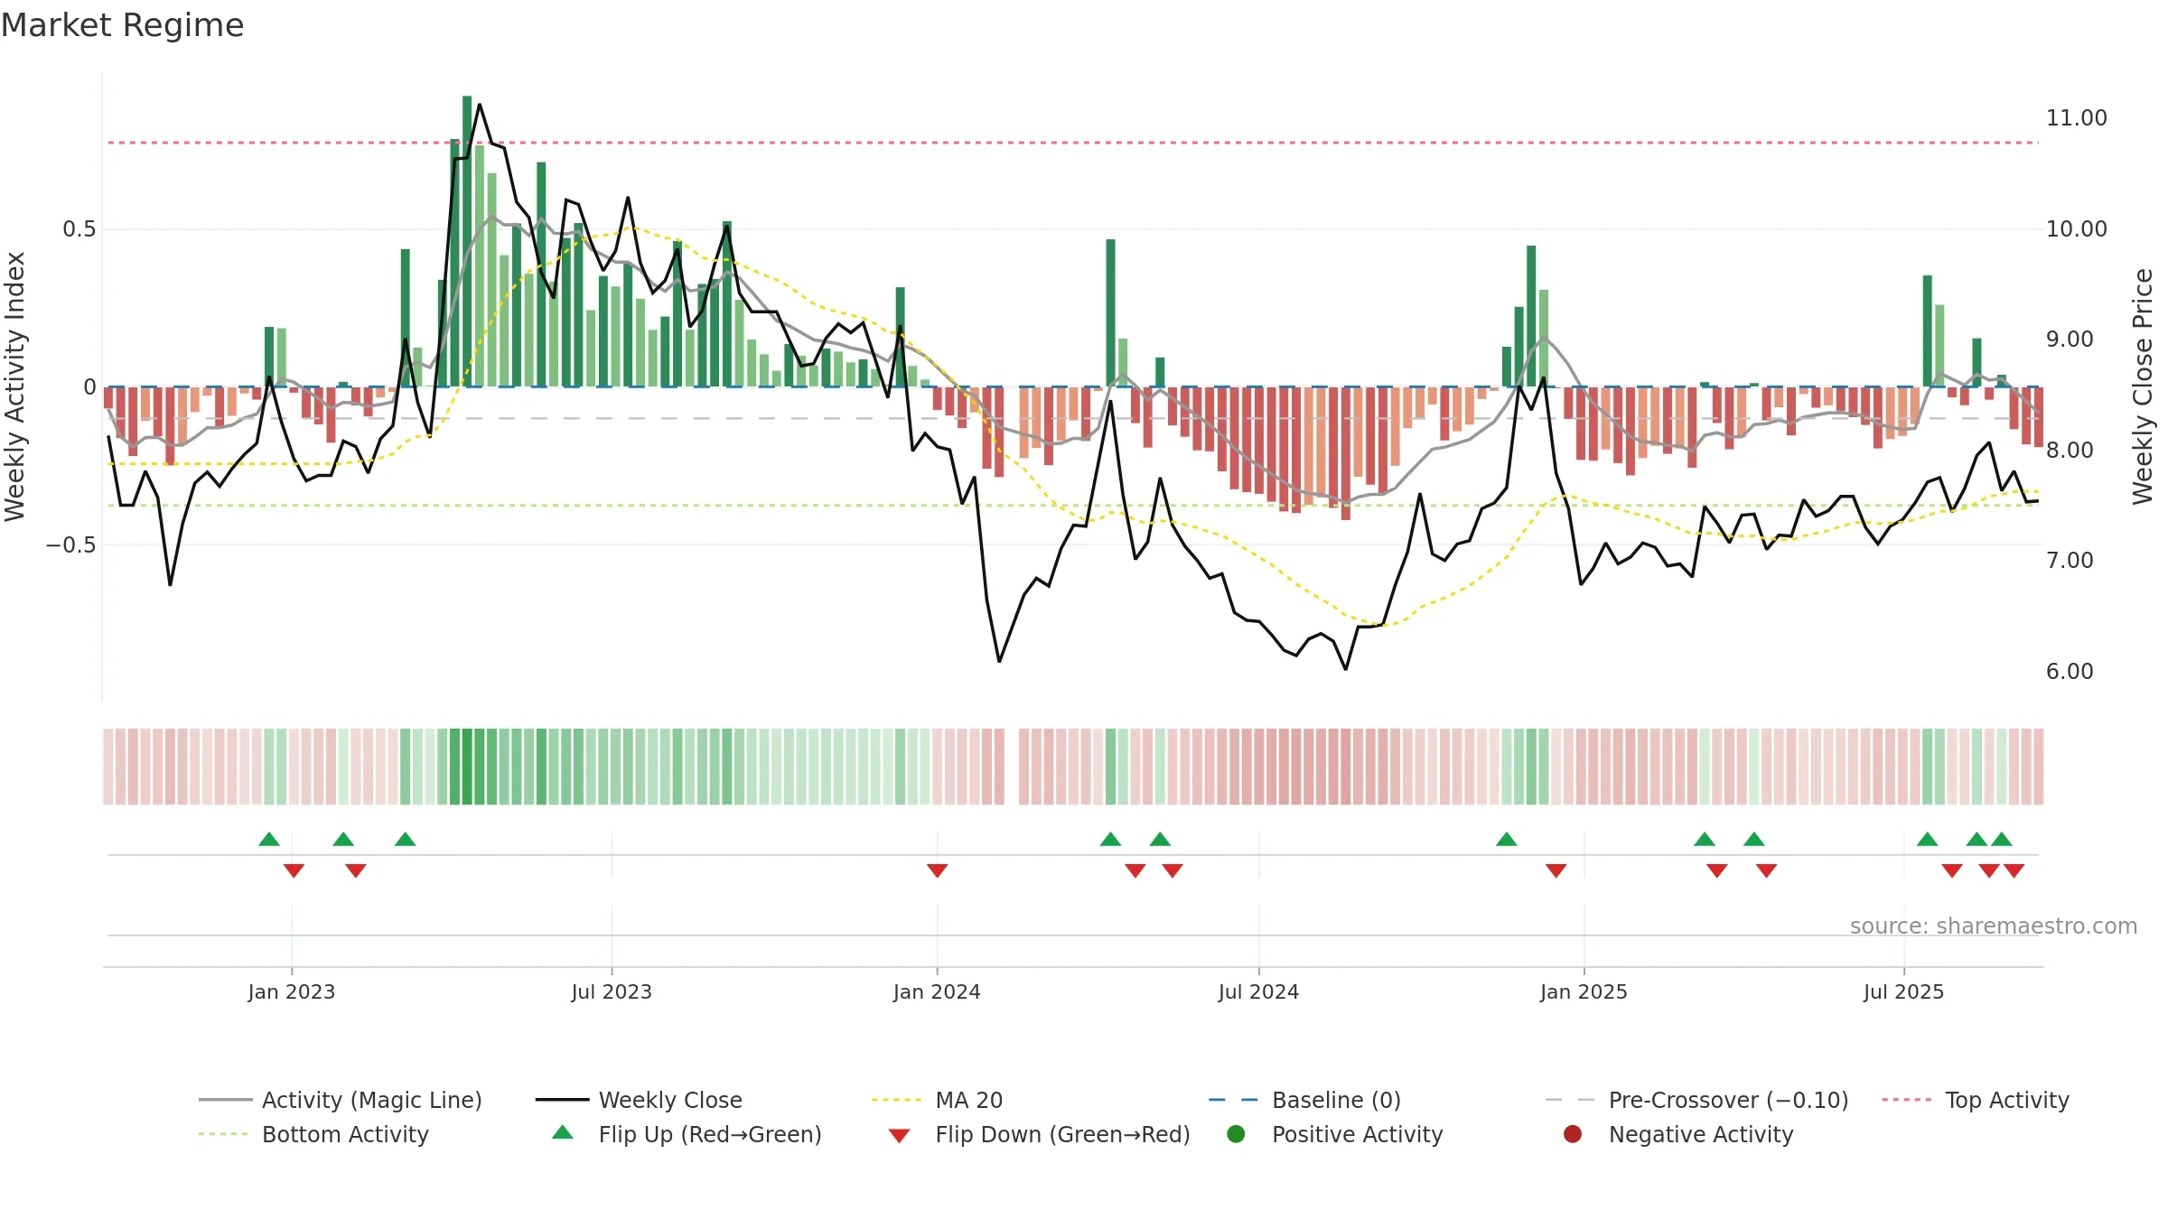Click the 9.00 price axis tick
Viewport: 2168px width, 1219px height.
2070,340
